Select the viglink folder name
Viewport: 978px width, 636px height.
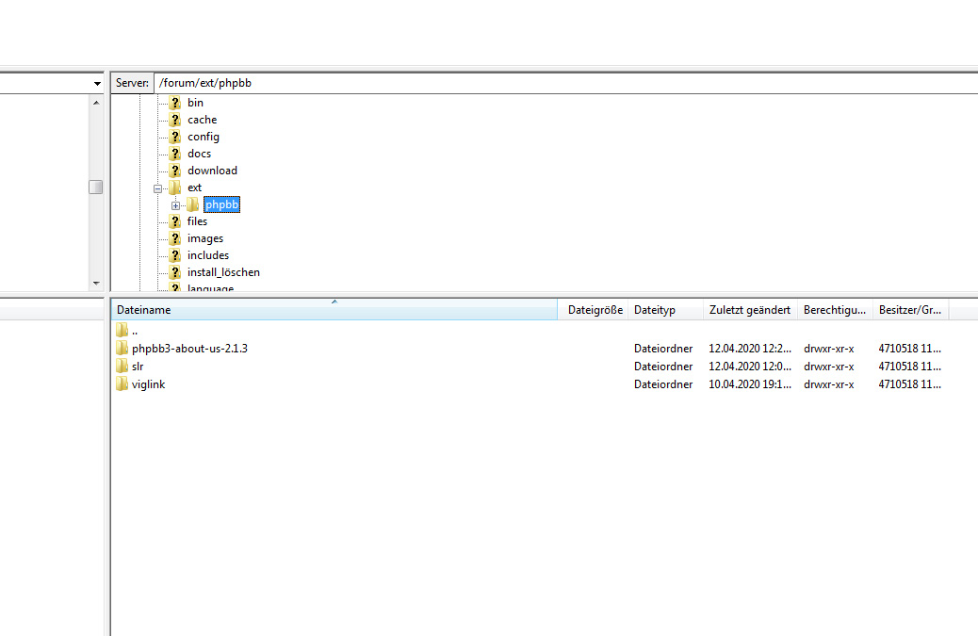pyautogui.click(x=149, y=384)
